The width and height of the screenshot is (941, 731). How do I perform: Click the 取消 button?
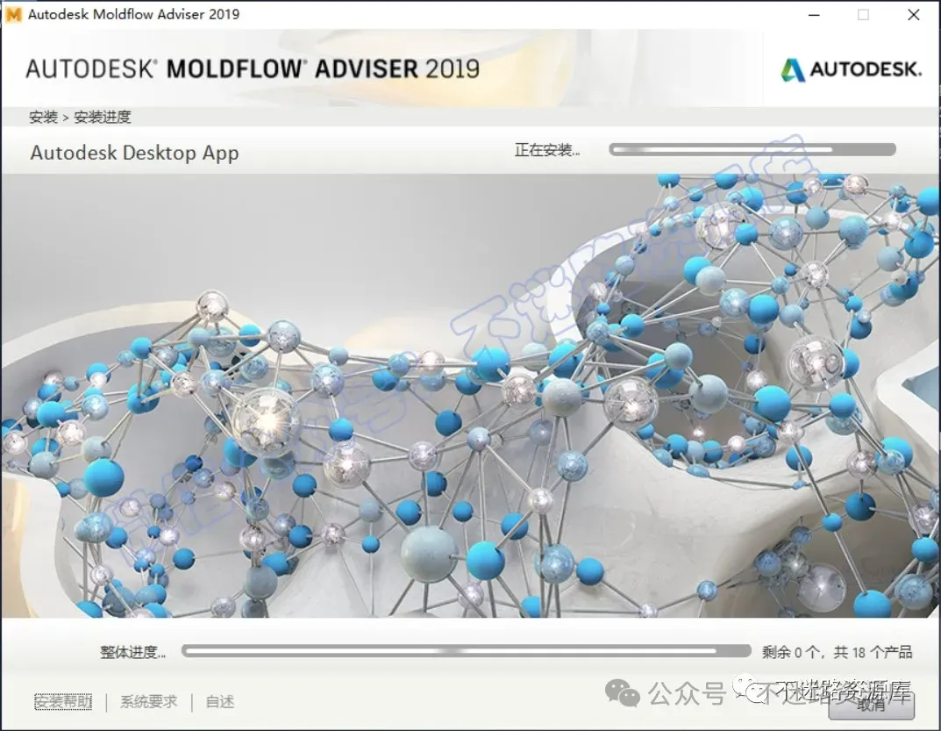coord(872,704)
